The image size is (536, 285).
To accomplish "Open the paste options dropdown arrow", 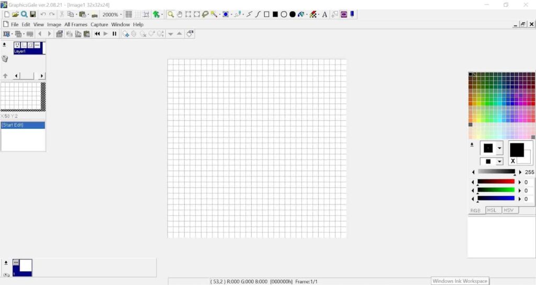I will (x=88, y=15).
